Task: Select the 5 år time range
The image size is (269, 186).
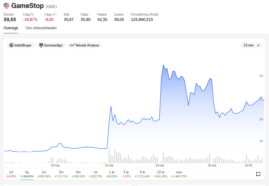Action: [142, 174]
